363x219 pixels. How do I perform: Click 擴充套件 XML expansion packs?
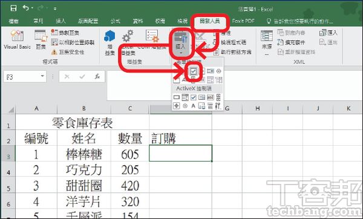[291, 42]
